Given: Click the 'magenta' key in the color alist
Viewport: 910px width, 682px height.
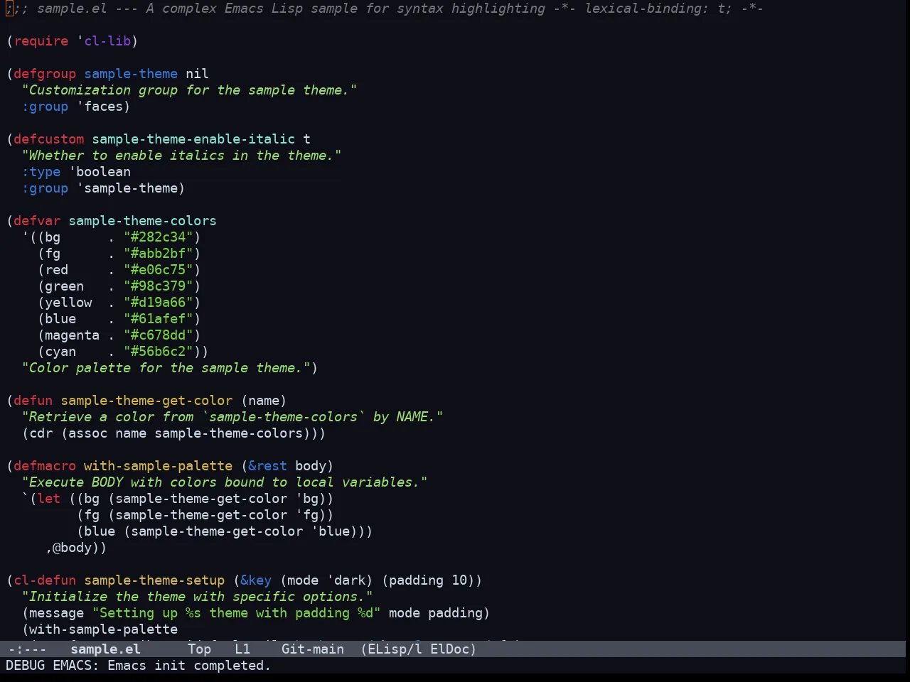Looking at the screenshot, I should (73, 335).
